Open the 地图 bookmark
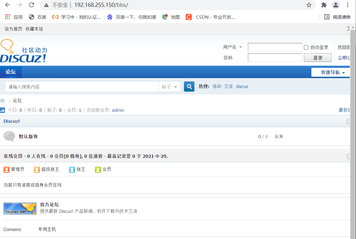Screen dimensions: 356x239 pyautogui.click(x=171, y=17)
